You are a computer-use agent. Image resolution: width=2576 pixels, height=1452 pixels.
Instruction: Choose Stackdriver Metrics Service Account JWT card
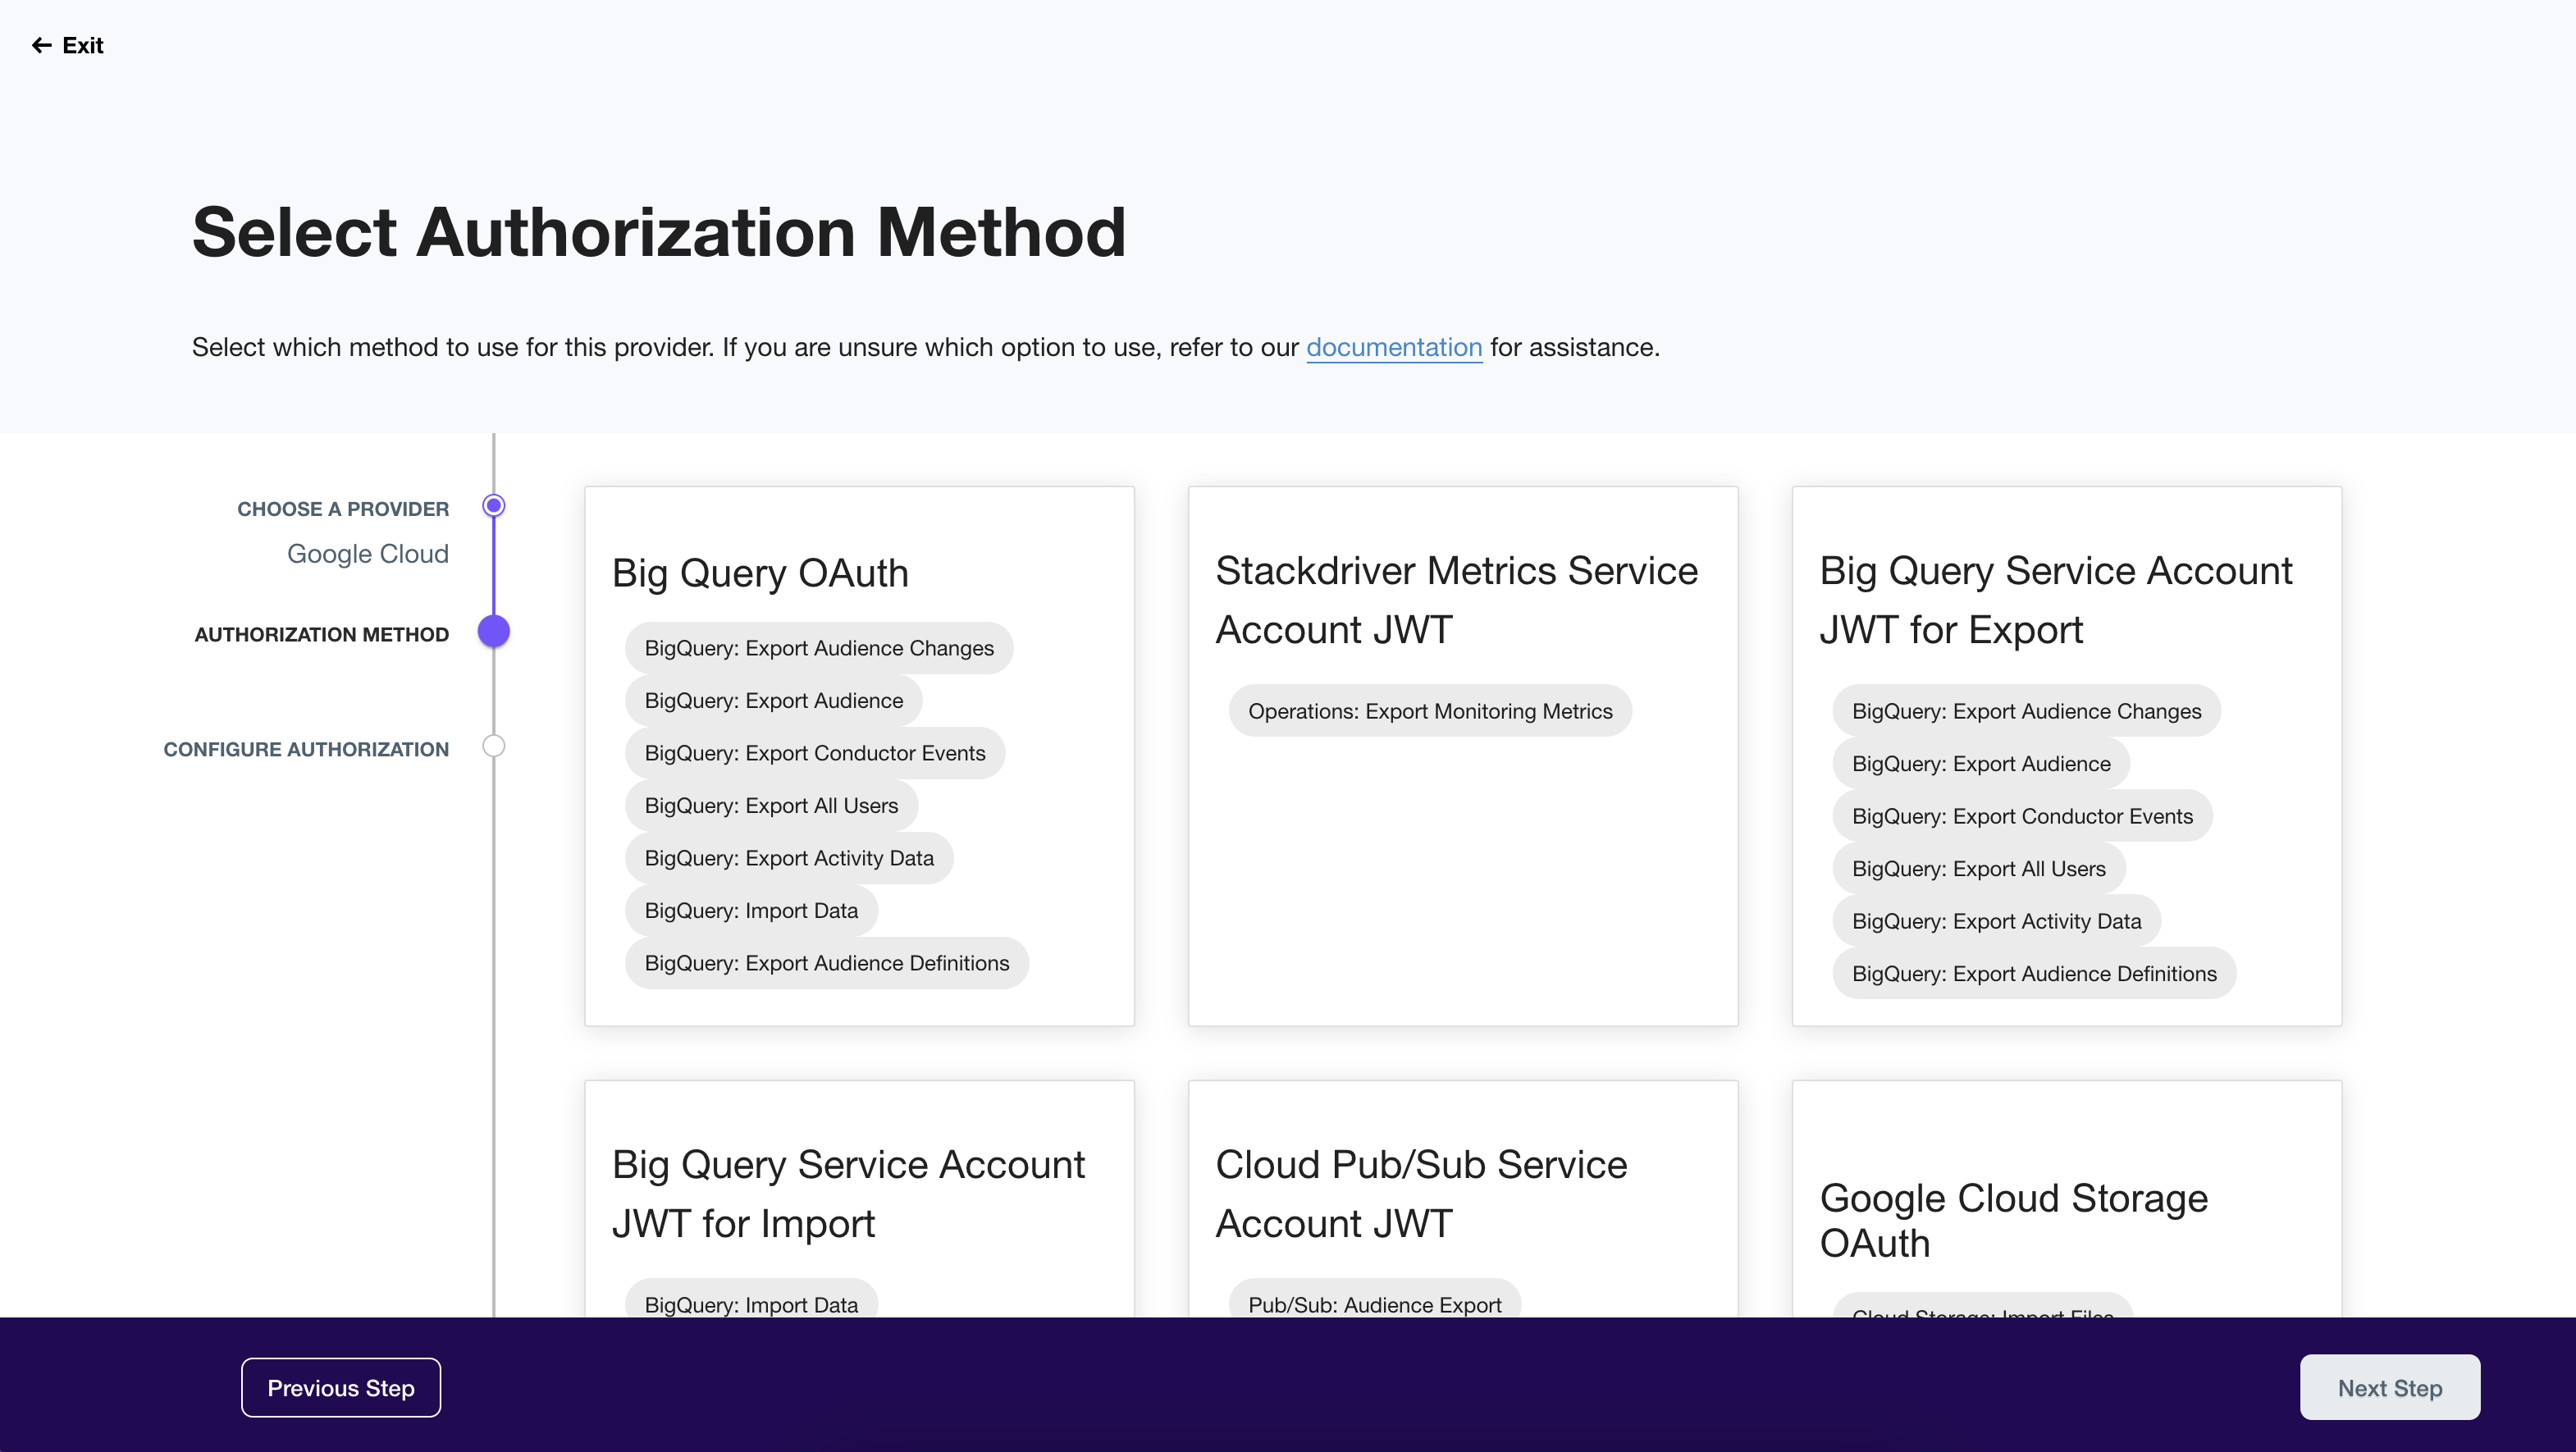(x=1456, y=600)
